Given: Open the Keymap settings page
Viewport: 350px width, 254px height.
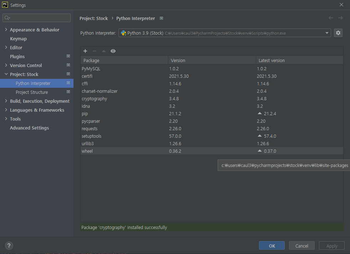Looking at the screenshot, I should click(x=18, y=39).
